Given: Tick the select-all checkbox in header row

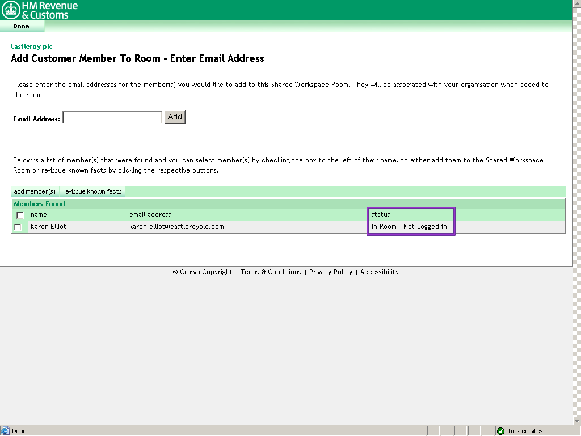Looking at the screenshot, I should 20,215.
